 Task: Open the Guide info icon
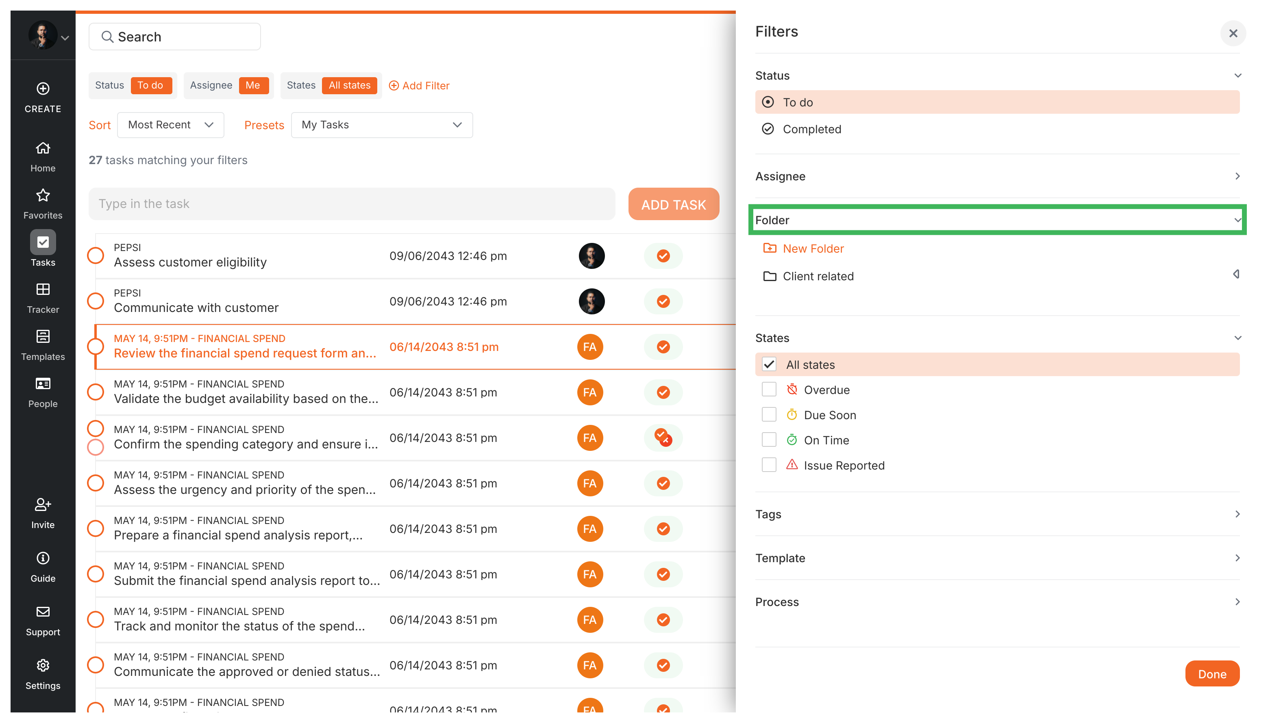[43, 558]
